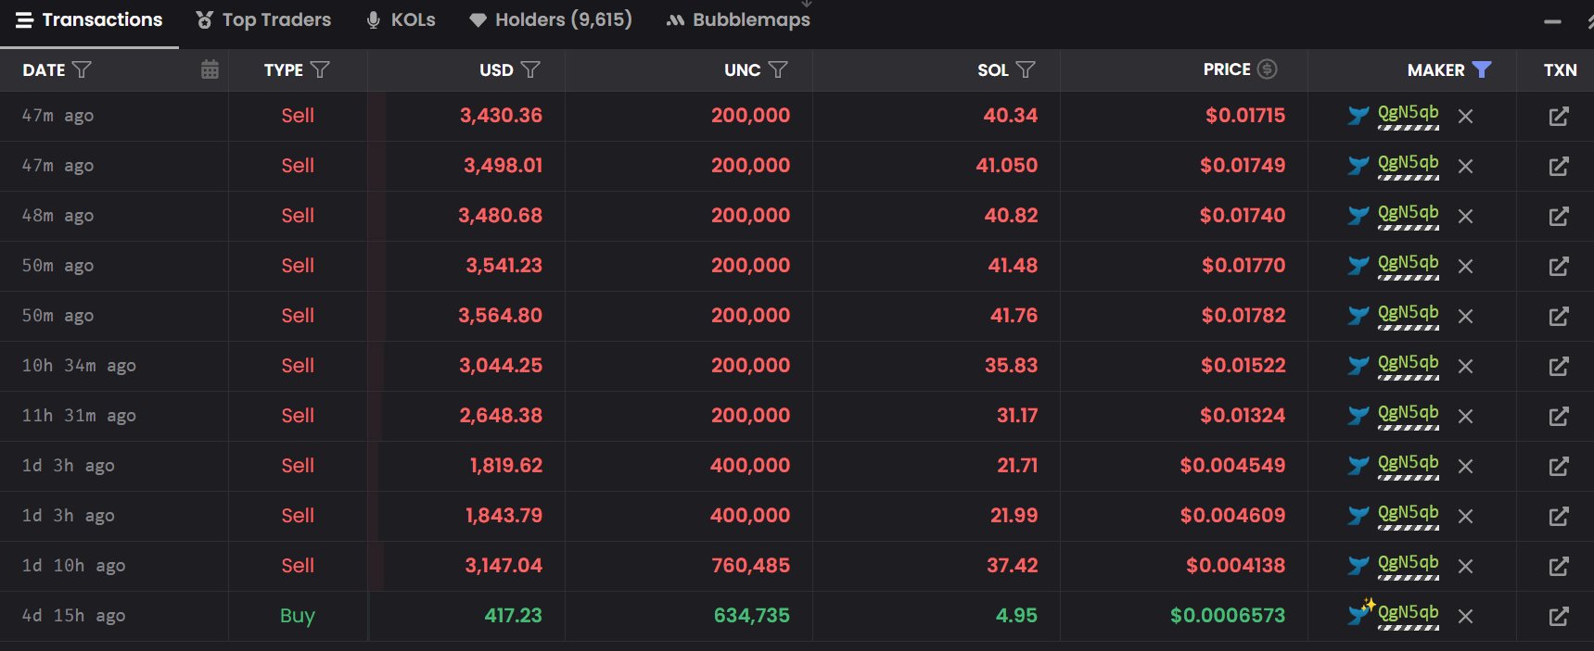Switch to the Top Traders tab
Screen dimensions: 1594x651
coord(263,19)
